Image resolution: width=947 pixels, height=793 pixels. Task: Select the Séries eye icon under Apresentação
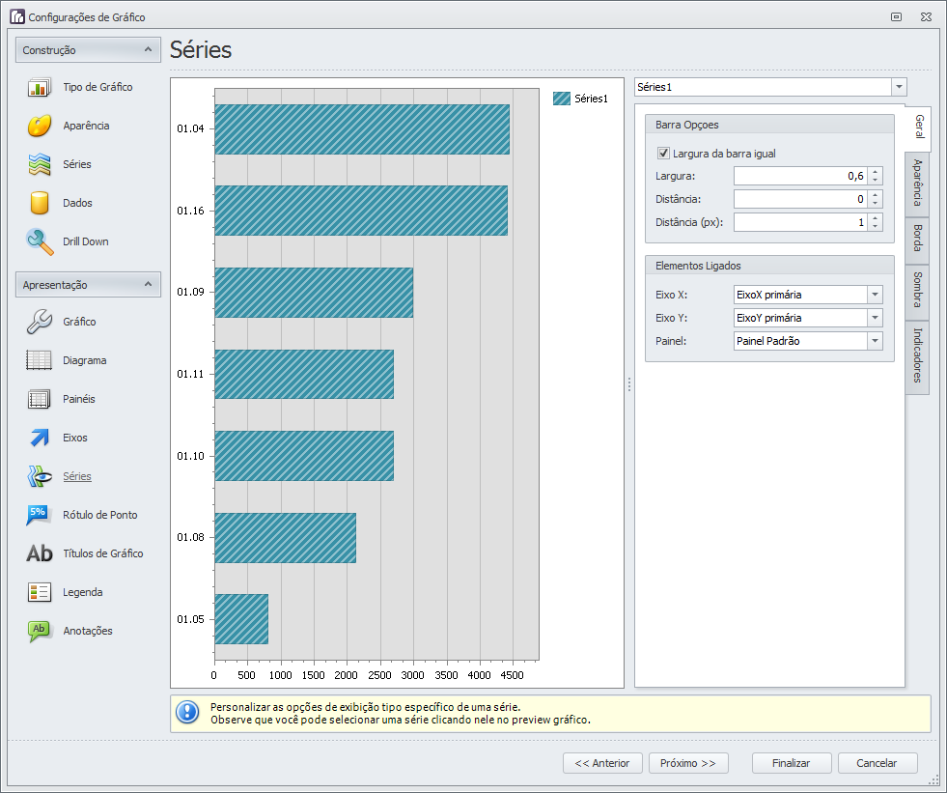[40, 476]
